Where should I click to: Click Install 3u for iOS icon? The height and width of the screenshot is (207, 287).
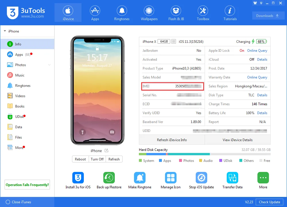[x=78, y=177]
